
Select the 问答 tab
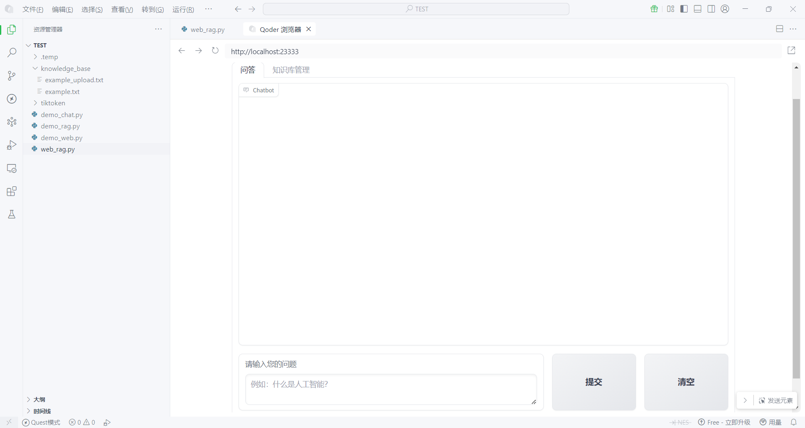[248, 70]
